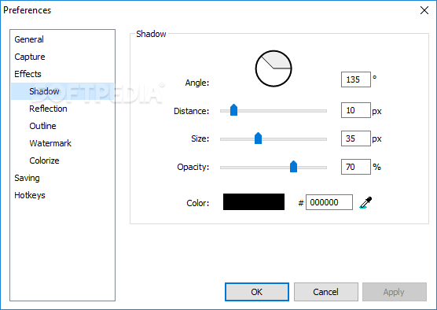Viewport: 437px width, 310px height.
Task: Click the Opacity value field showing 70
Action: pos(356,167)
